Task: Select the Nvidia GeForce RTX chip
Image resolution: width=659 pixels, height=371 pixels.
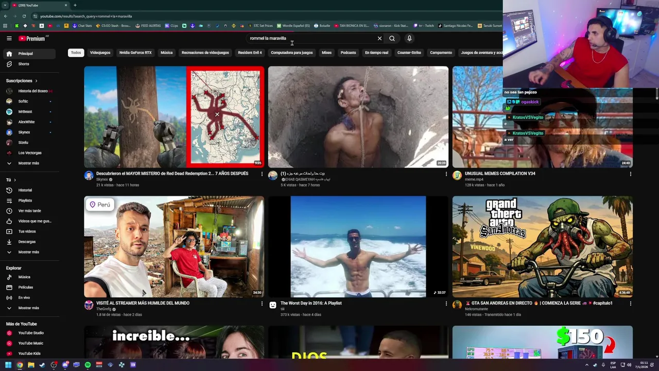Action: [x=135, y=53]
